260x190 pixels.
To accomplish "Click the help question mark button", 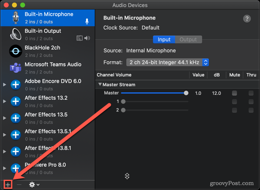I will tap(247, 18).
